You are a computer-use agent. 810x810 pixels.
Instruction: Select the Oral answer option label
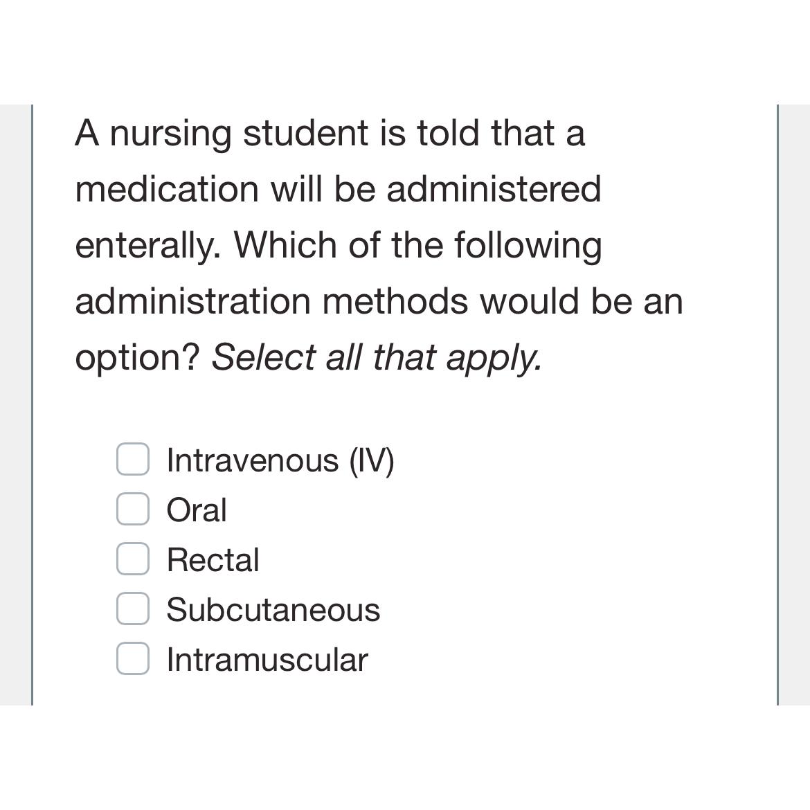(197, 510)
